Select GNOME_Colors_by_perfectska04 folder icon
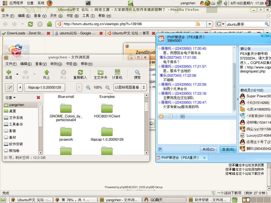This screenshot has width=271, height=203. click(66, 108)
